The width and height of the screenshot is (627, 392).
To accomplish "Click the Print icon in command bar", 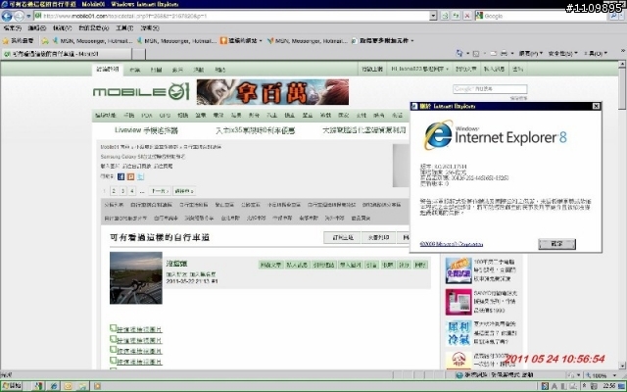I will coord(504,53).
